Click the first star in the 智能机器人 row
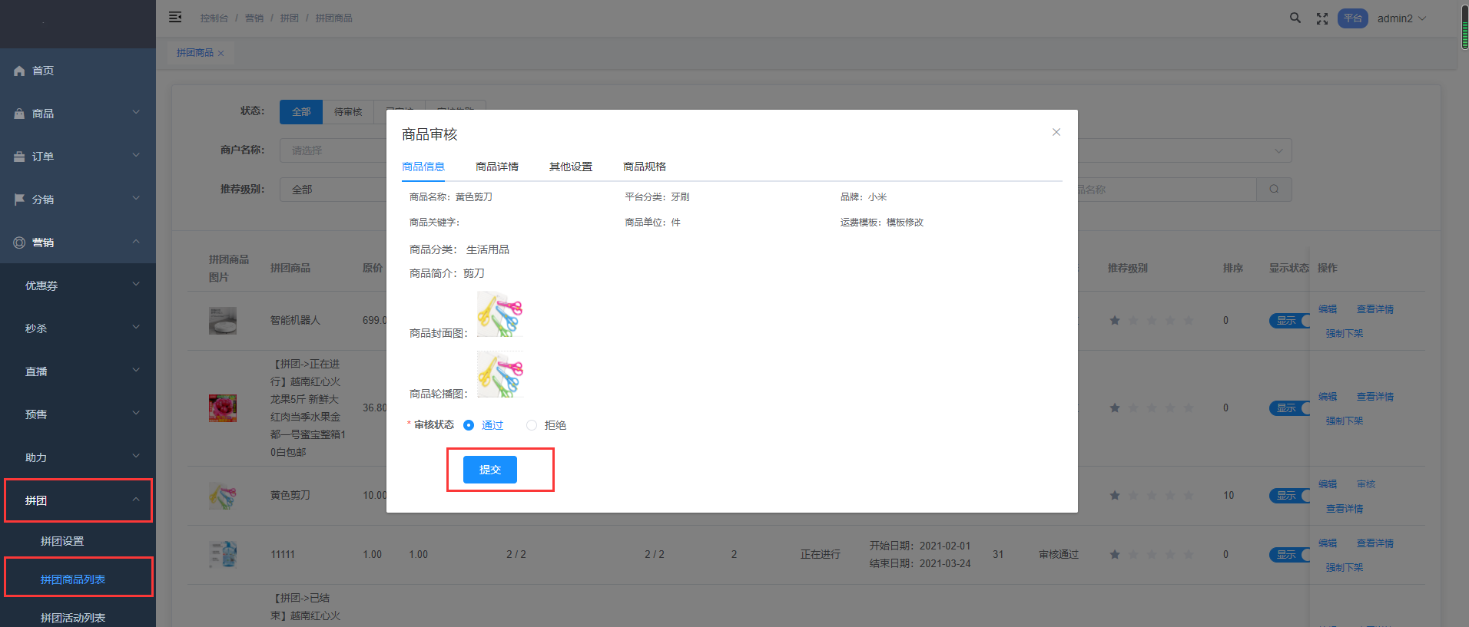 1115,320
